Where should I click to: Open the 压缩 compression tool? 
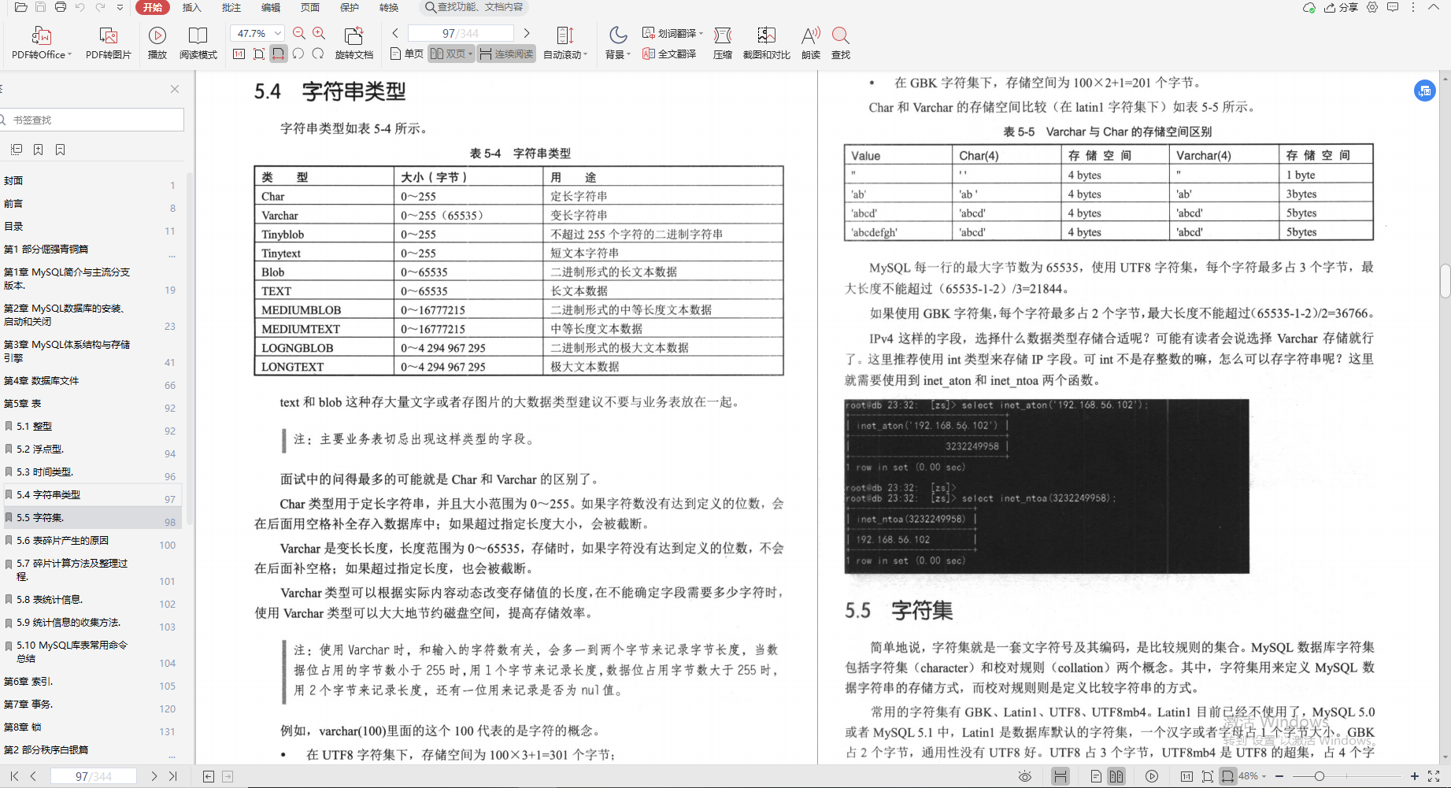click(x=721, y=43)
